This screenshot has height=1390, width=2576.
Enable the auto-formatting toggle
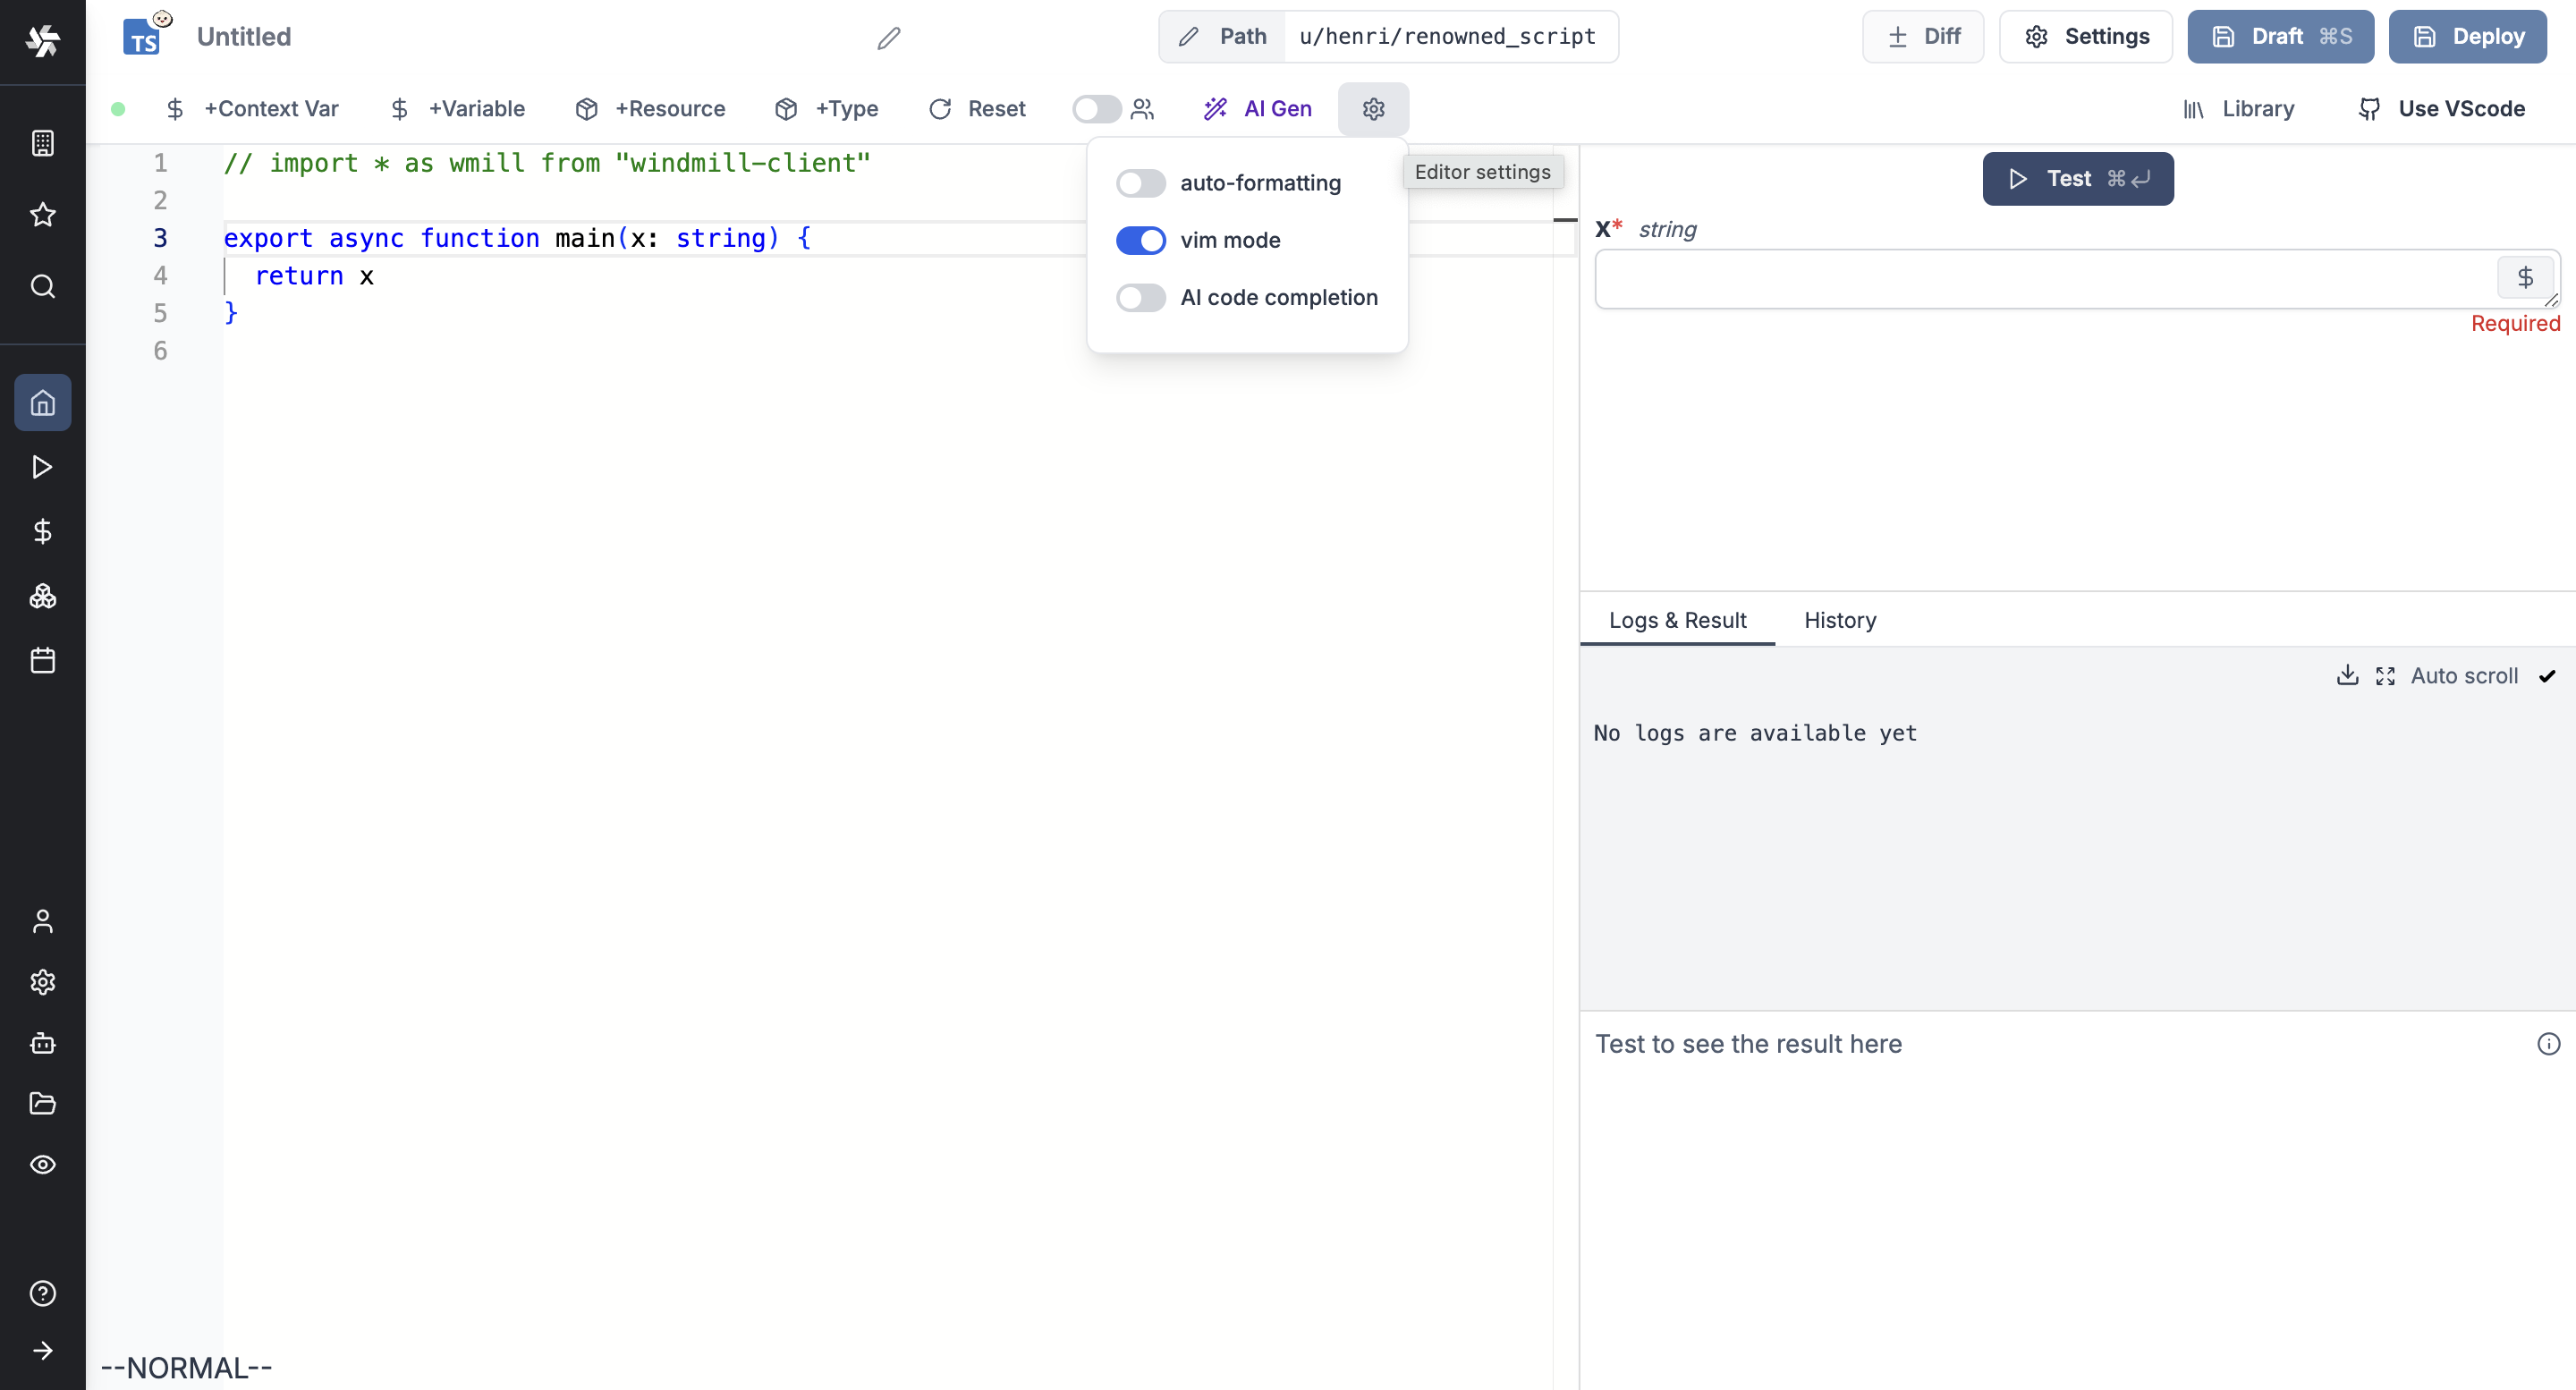coord(1140,183)
